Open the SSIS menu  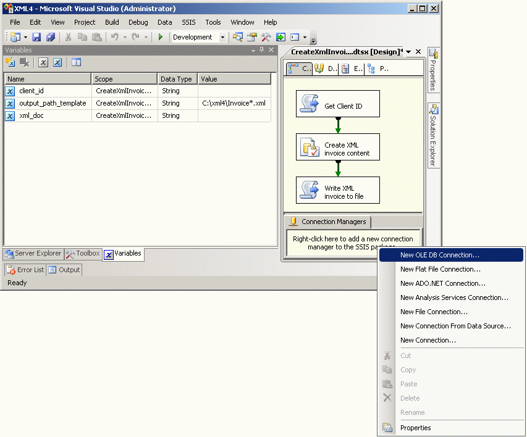tap(188, 22)
